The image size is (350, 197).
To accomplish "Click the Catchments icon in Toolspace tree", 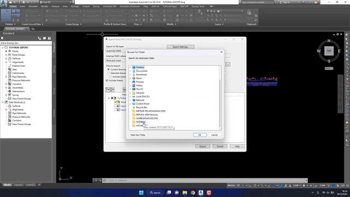I will click(x=10, y=73).
